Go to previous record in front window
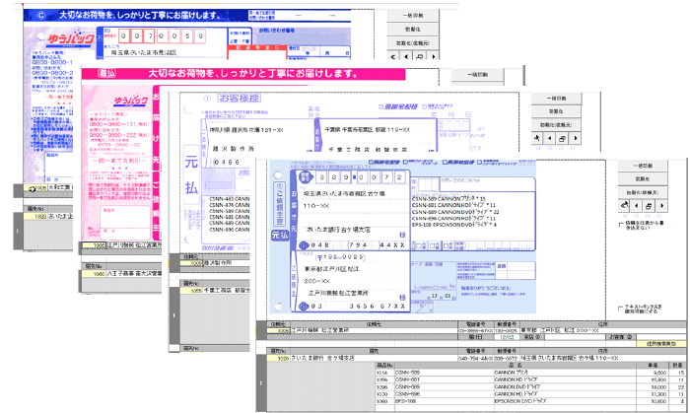Screen dimensions: 690x413 [x=637, y=205]
